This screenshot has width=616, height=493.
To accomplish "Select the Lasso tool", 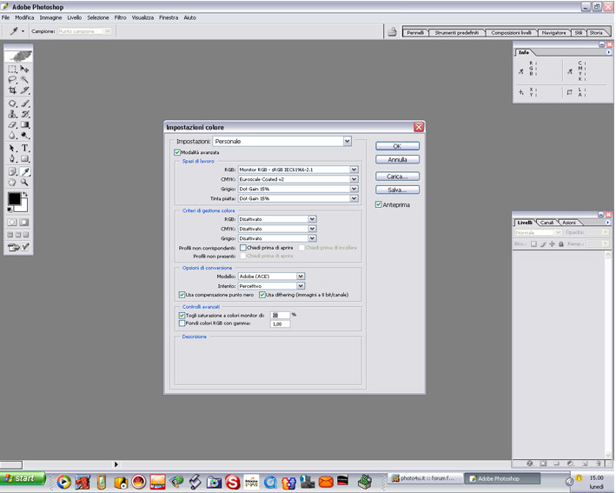I will point(12,80).
